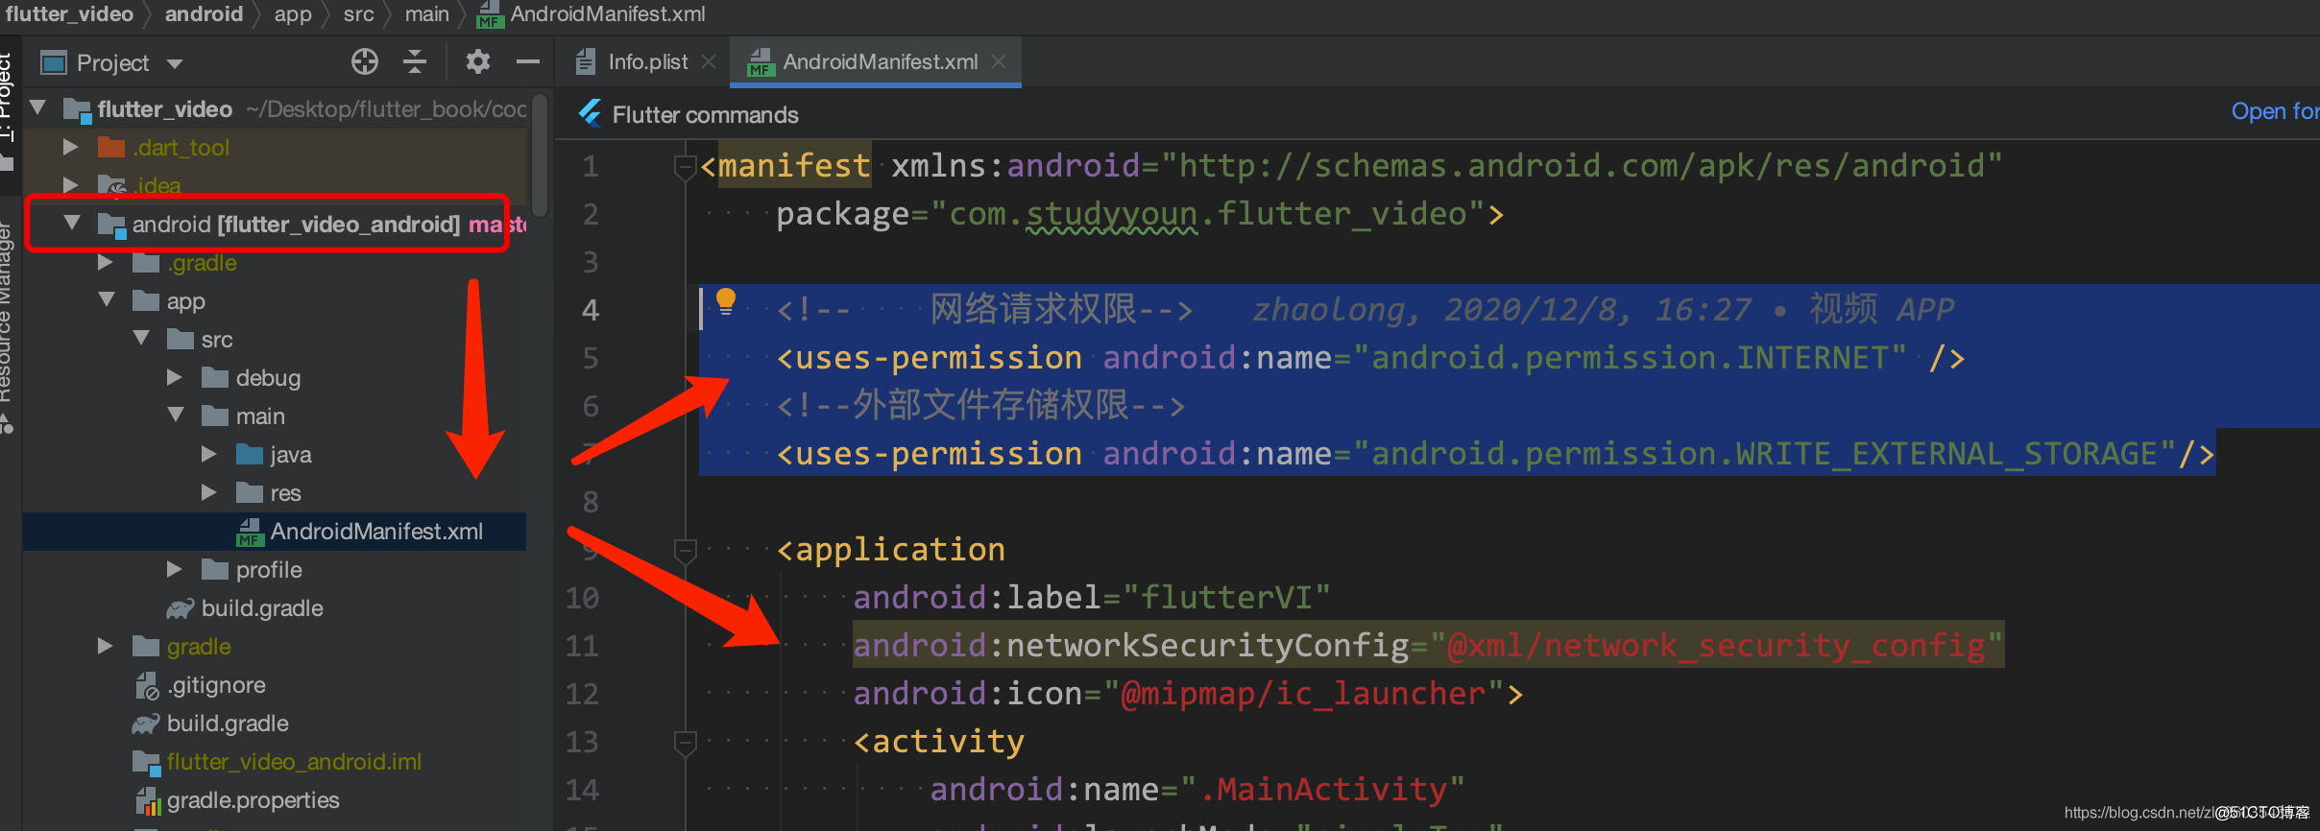
Task: Expand the java folder
Action: [208, 454]
